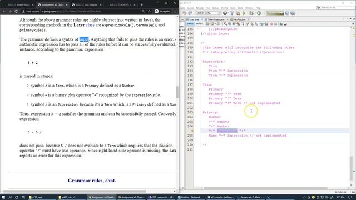Reload the page in Chrome

click(16, 11)
